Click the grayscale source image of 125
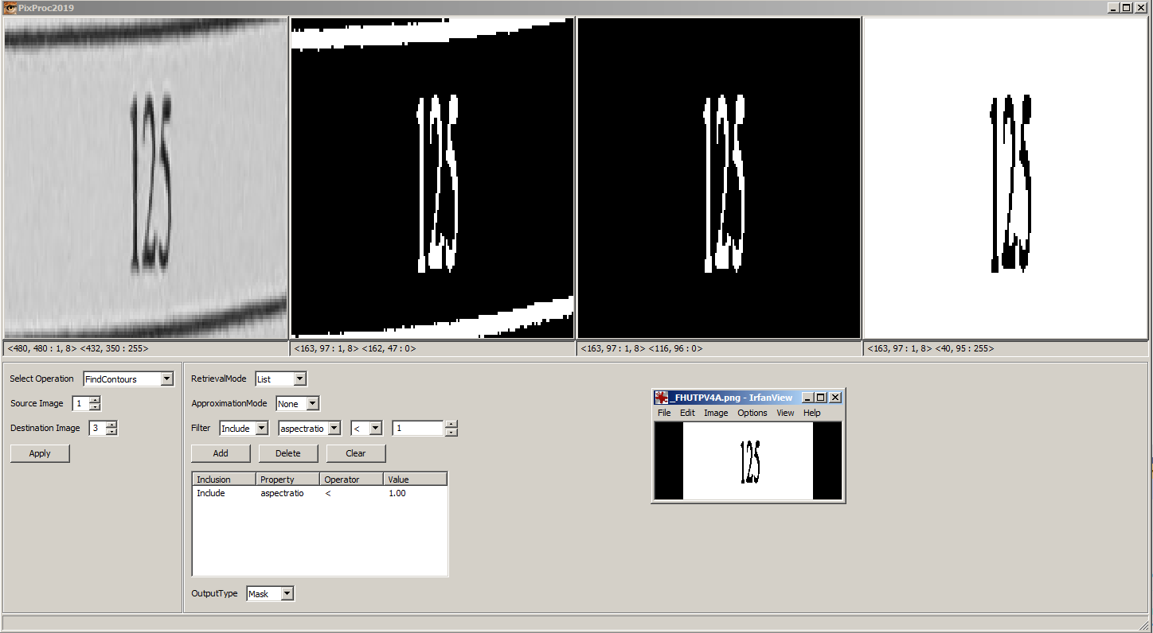 click(146, 179)
